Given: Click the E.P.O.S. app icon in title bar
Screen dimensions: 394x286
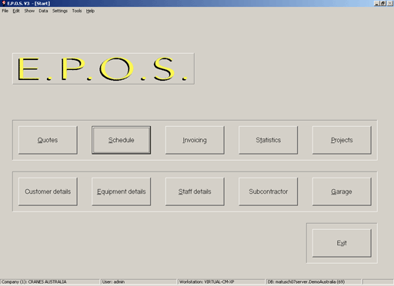Looking at the screenshot, I should tap(4, 3).
